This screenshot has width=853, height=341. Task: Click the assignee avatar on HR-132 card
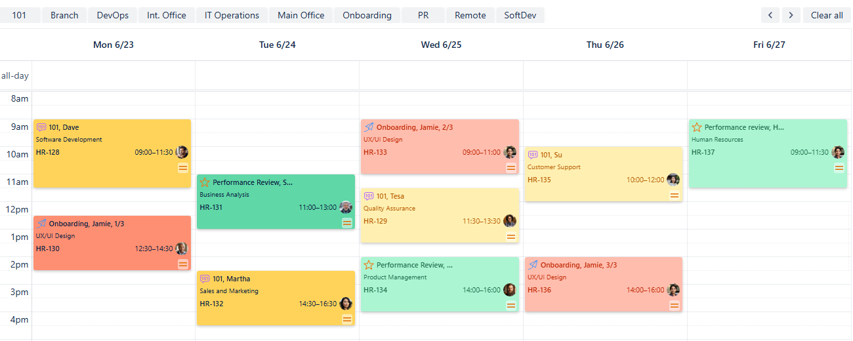[x=346, y=304]
